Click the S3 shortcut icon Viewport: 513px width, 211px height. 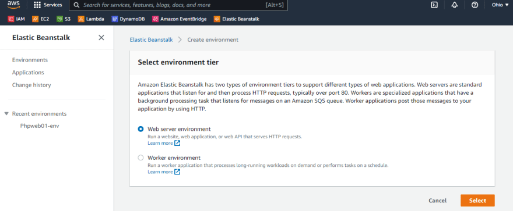click(x=59, y=19)
